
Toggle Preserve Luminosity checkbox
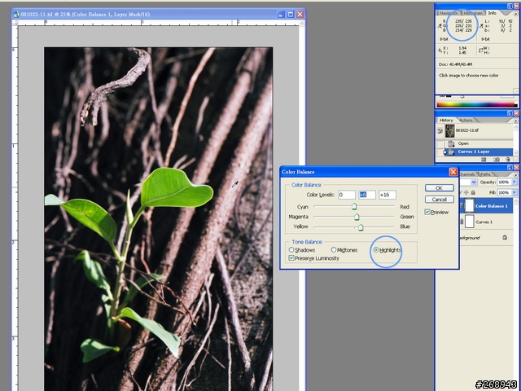click(x=291, y=257)
